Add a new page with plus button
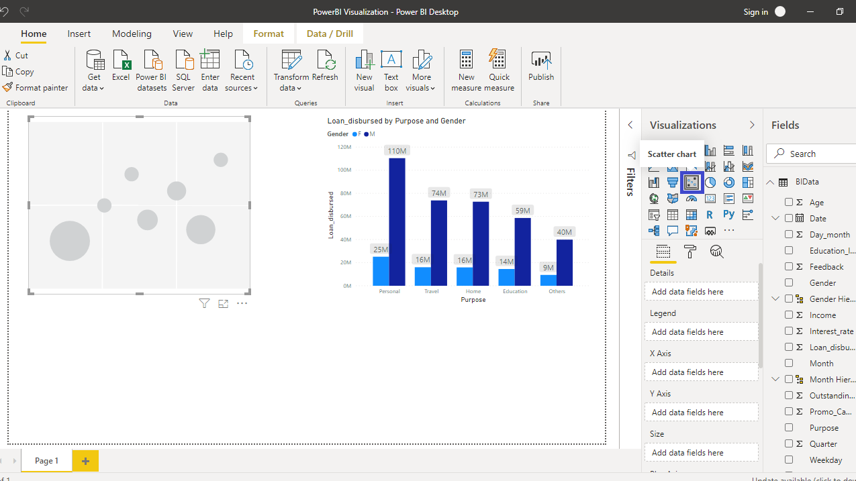 (x=85, y=461)
